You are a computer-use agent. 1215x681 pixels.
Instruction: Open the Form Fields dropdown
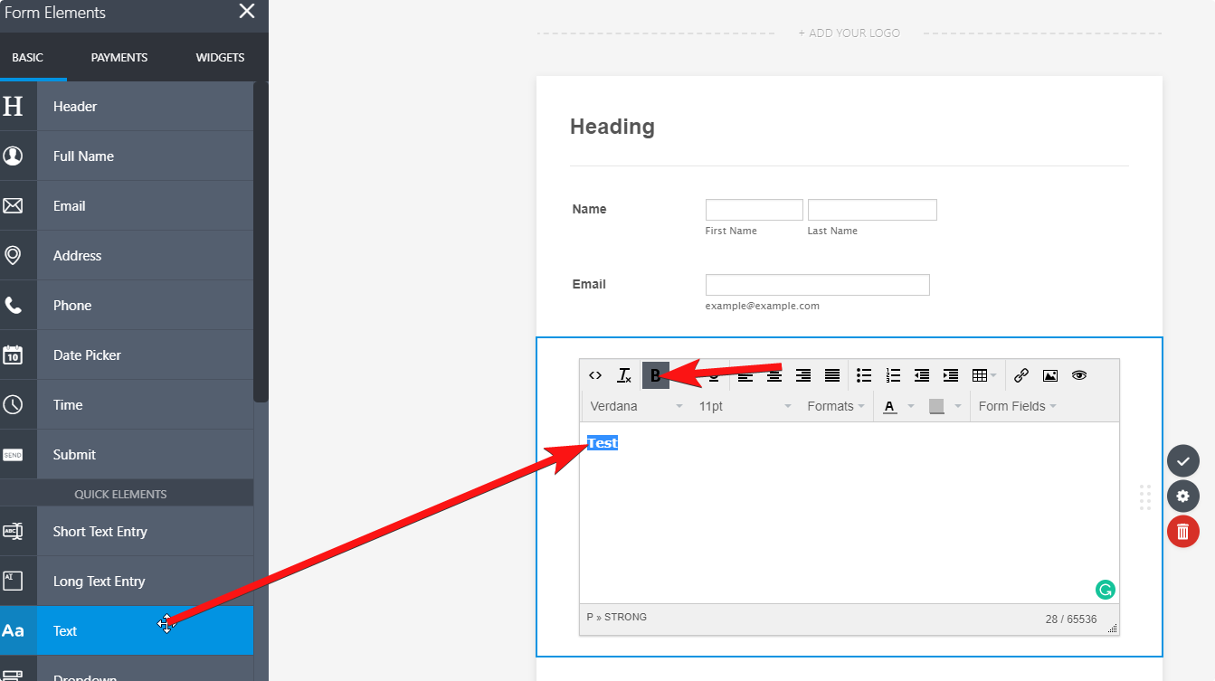pos(1017,407)
